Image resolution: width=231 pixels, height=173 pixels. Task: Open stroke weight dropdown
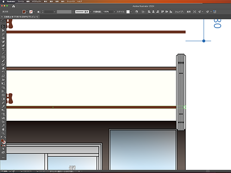(55, 12)
